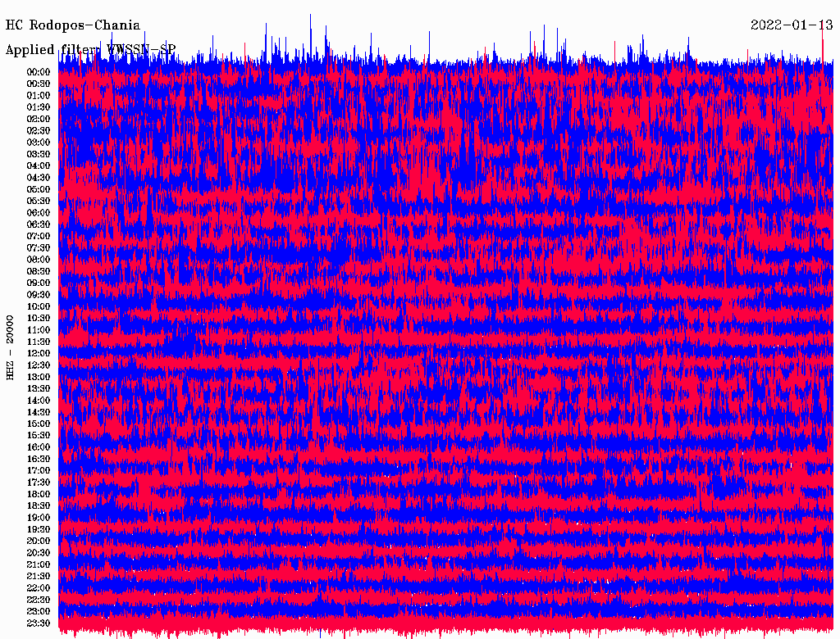Select the 23:00 time label
This screenshot has height=639, width=840.
click(x=39, y=612)
